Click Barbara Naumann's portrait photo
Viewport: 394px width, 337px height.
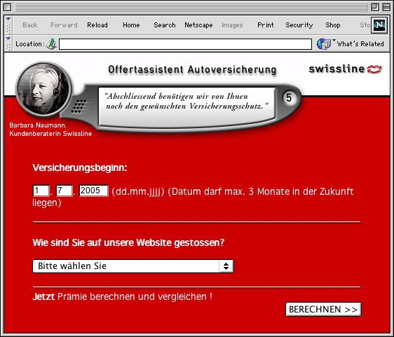[43, 90]
